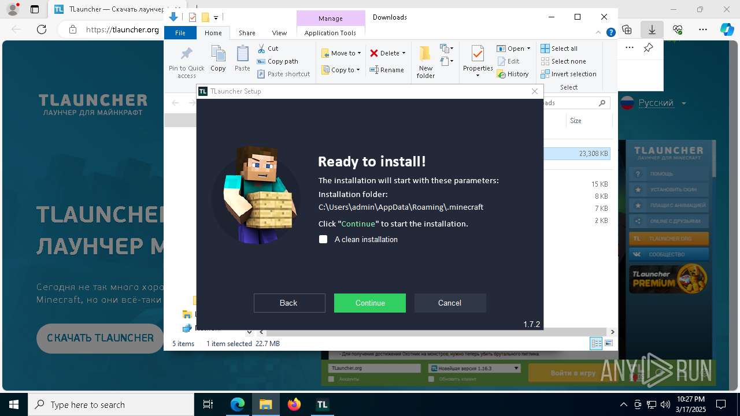This screenshot has height=416, width=740.
Task: Collapse the Explorer ribbon with chevron
Action: point(598,33)
